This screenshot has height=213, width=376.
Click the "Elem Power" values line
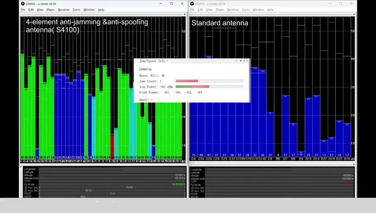tap(171, 92)
